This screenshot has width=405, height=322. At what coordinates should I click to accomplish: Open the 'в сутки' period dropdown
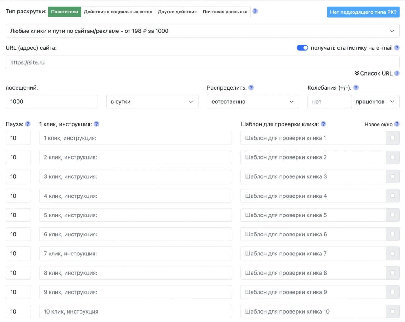(x=152, y=102)
